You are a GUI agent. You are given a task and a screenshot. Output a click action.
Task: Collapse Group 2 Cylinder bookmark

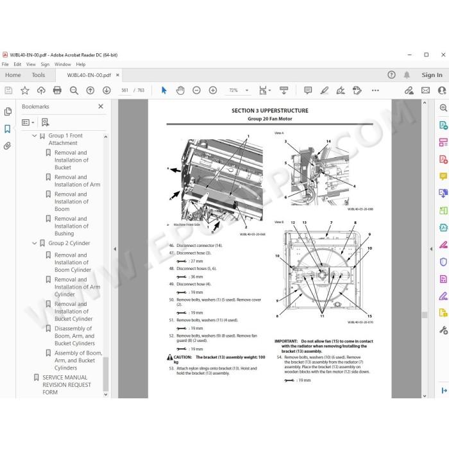35,243
